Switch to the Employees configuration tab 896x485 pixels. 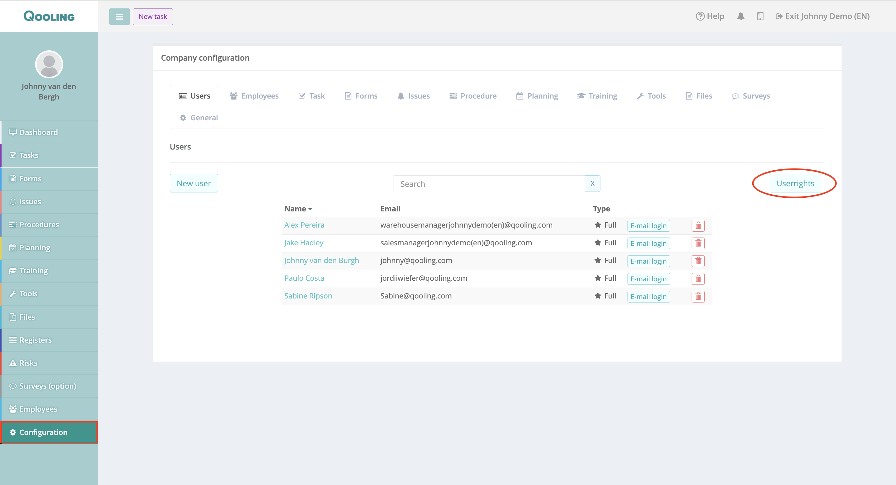point(254,96)
